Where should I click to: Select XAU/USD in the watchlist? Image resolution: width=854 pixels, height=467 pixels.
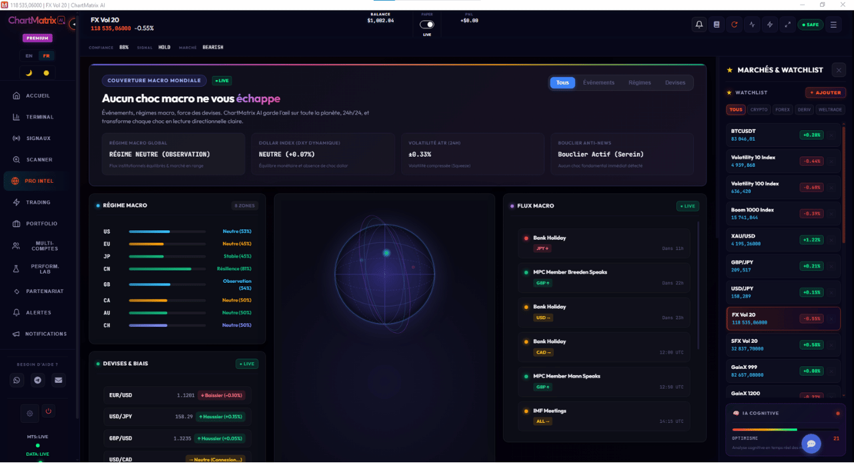click(783, 240)
